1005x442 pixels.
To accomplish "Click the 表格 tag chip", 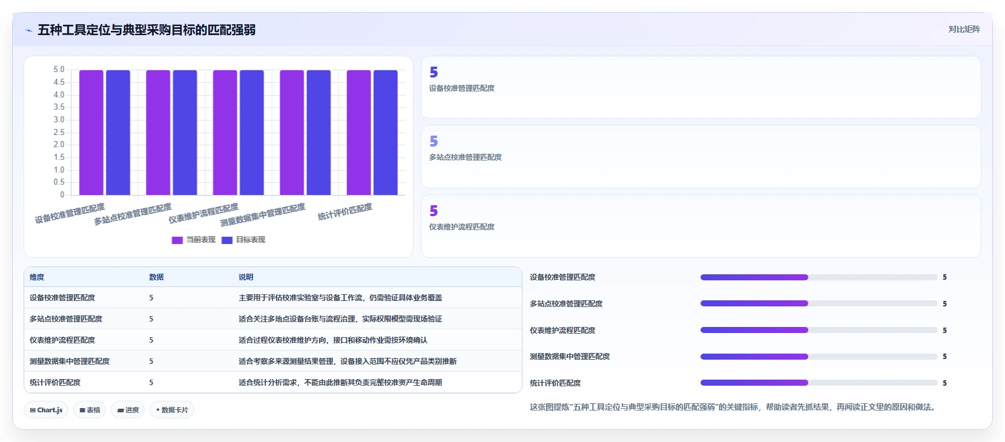I will click(90, 410).
